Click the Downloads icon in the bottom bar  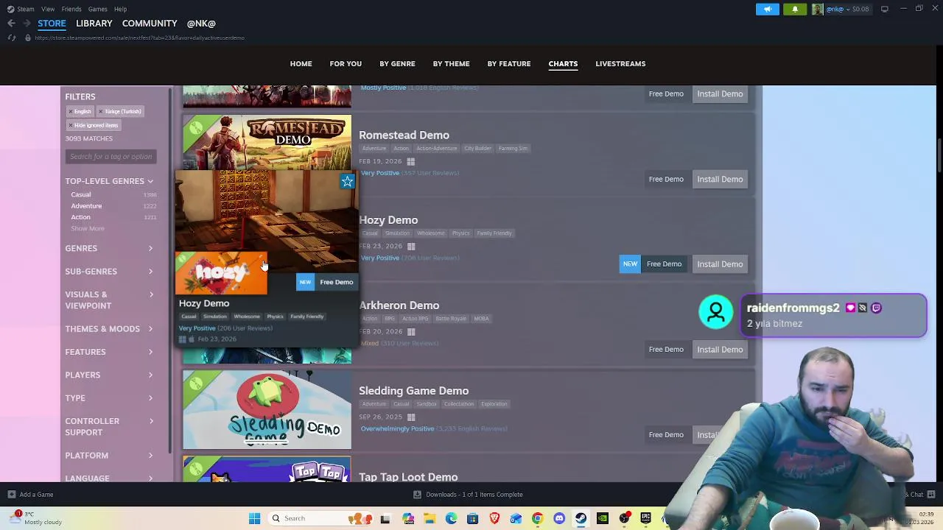pos(417,495)
